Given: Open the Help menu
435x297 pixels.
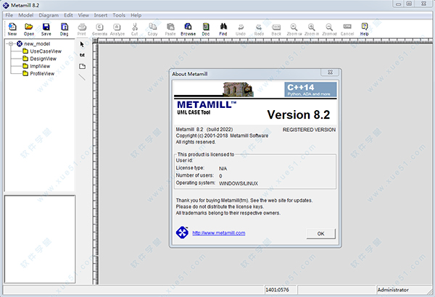Looking at the screenshot, I should coord(136,15).
